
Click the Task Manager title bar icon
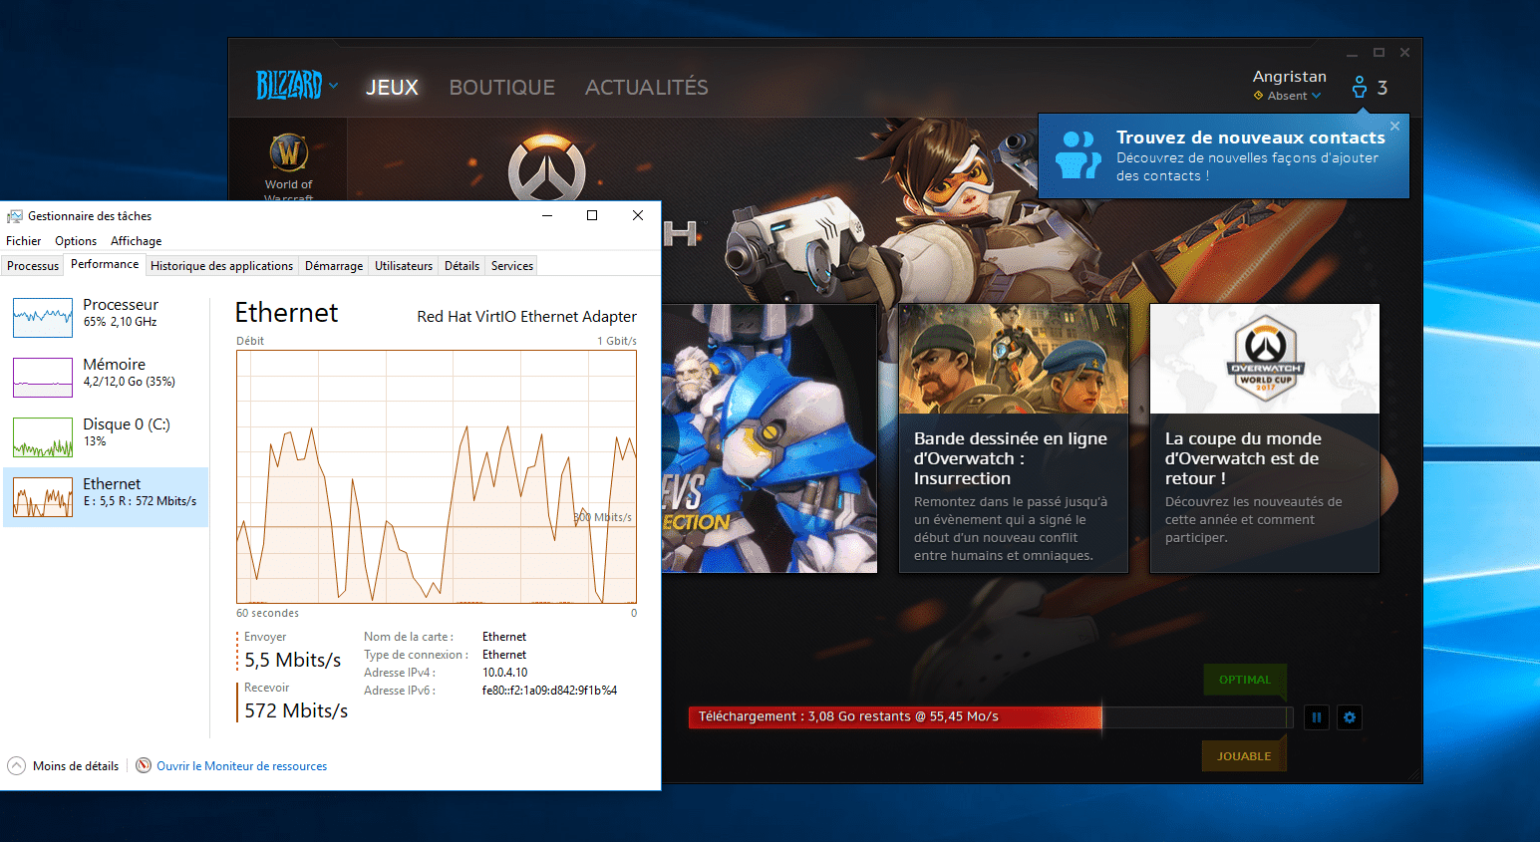pyautogui.click(x=15, y=216)
